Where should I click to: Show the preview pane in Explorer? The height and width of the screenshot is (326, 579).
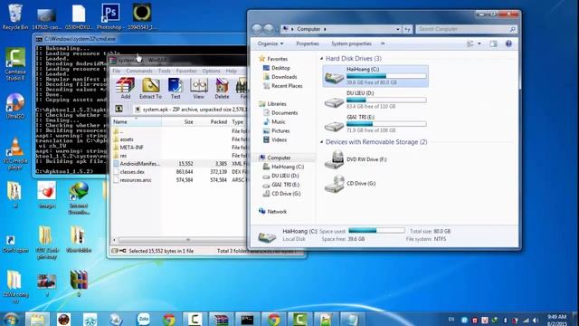(493, 43)
